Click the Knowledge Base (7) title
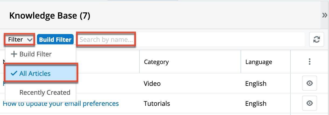The height and width of the screenshot is (115, 329). click(50, 16)
